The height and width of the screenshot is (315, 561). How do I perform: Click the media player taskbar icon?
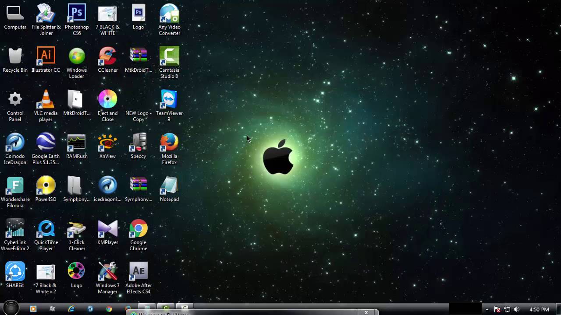33,309
